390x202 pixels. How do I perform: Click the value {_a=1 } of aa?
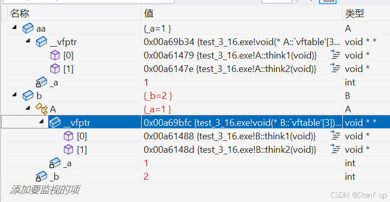158,28
